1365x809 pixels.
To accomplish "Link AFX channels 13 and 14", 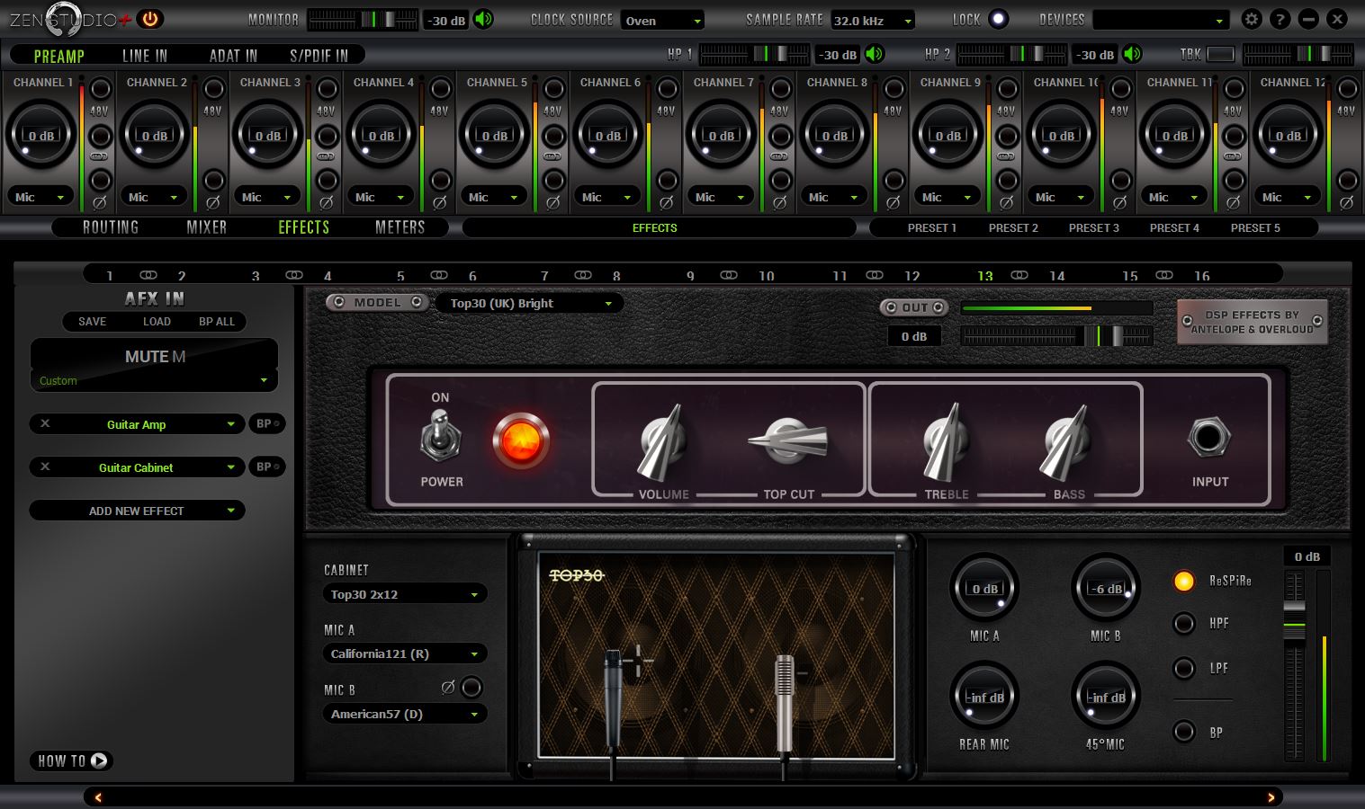I will click(1019, 275).
